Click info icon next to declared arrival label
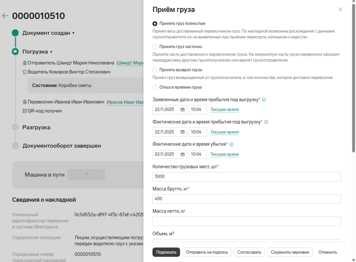The height and width of the screenshot is (262, 356). 264,100
